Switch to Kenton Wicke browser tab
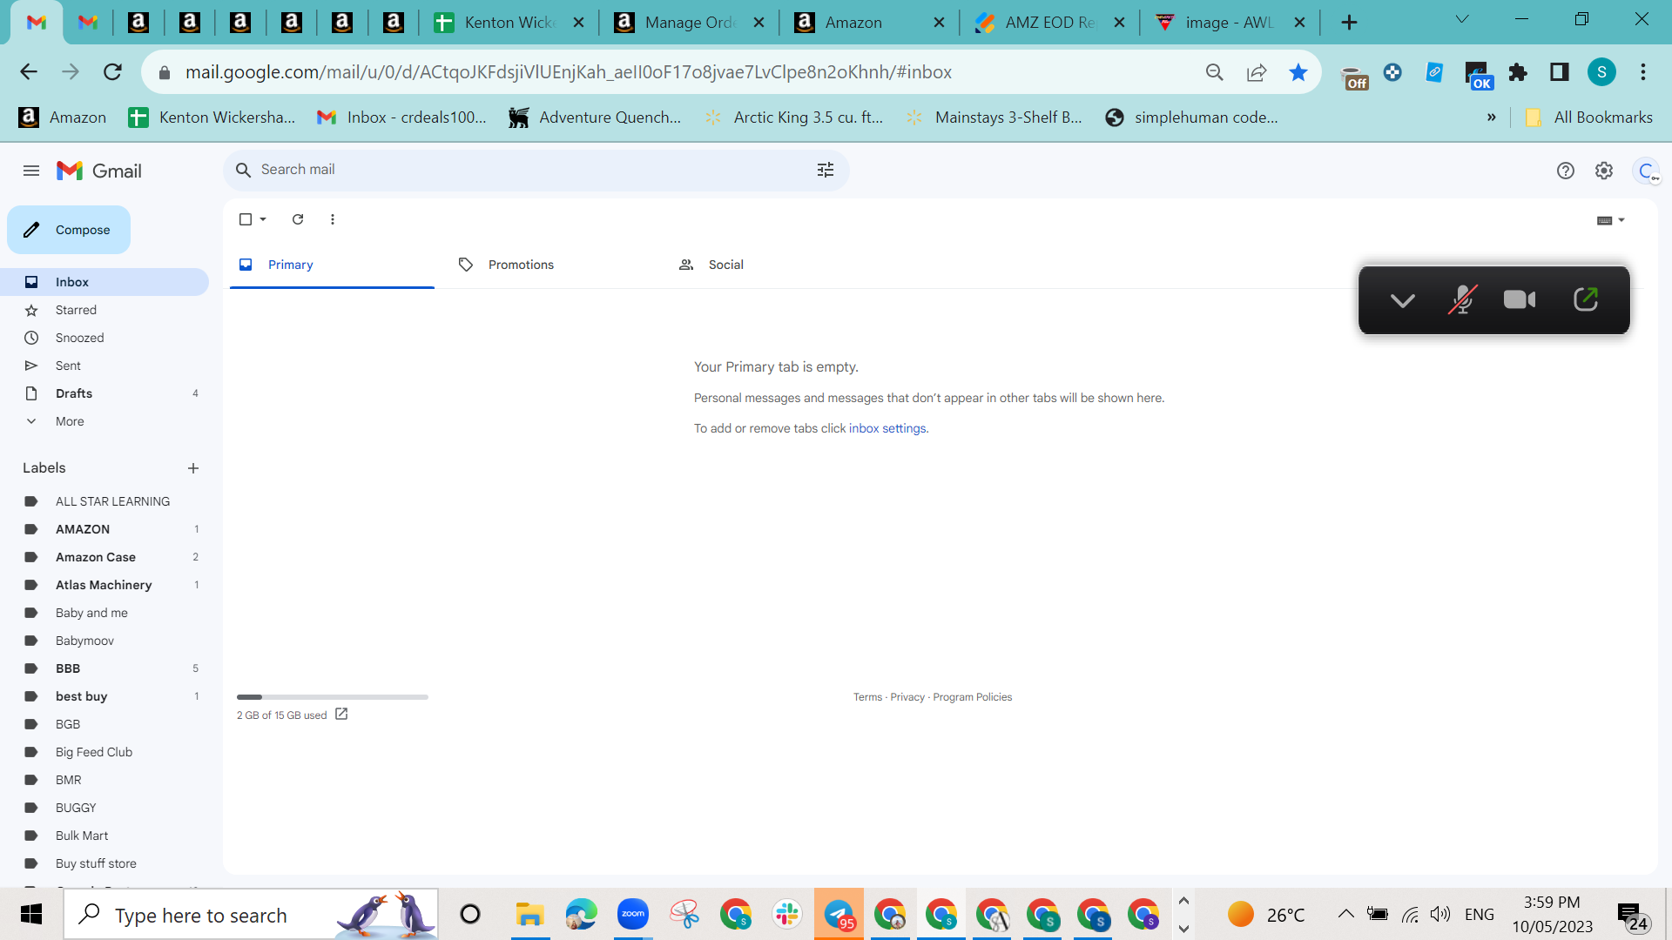 (x=509, y=23)
